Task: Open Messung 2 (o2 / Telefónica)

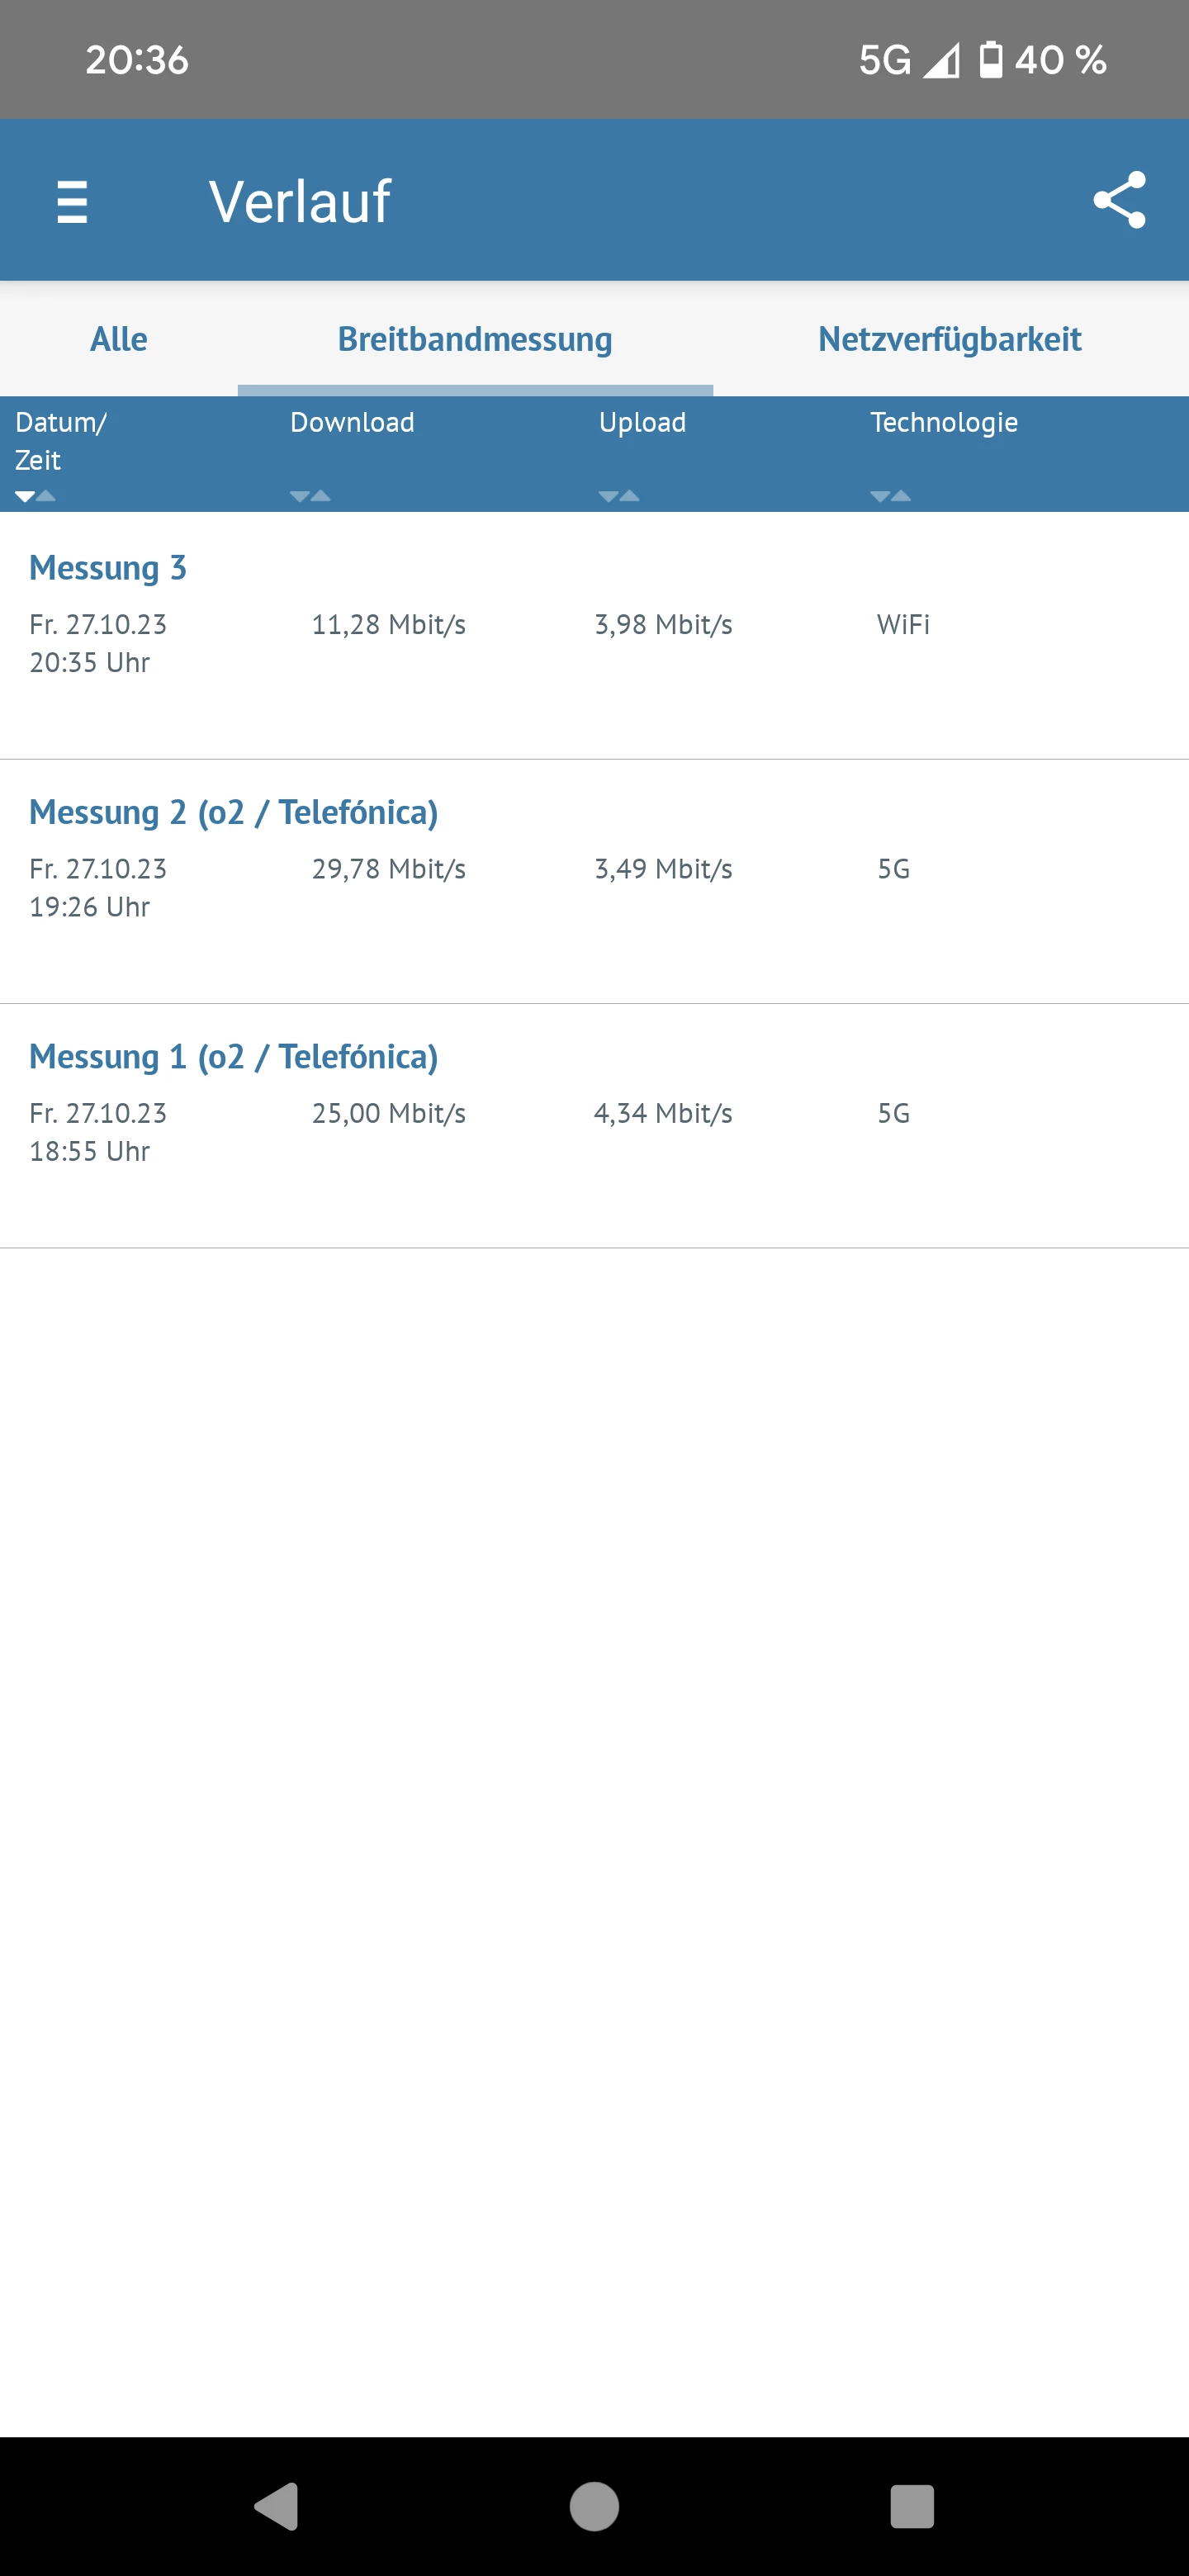Action: 233,812
